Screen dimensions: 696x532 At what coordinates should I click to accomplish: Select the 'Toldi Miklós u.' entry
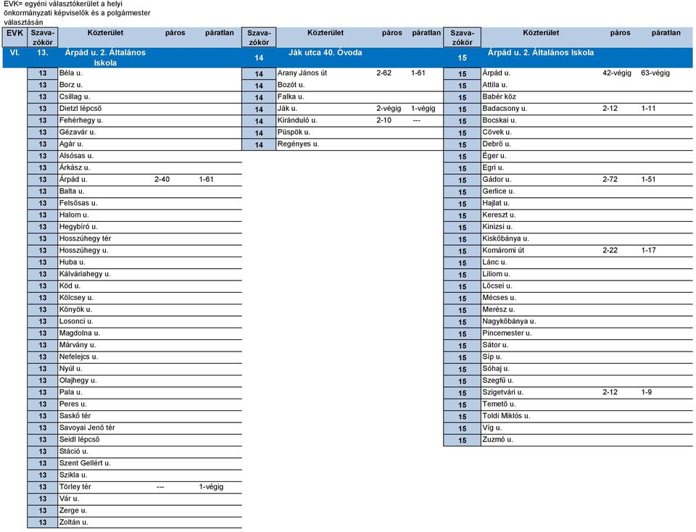pyautogui.click(x=506, y=416)
